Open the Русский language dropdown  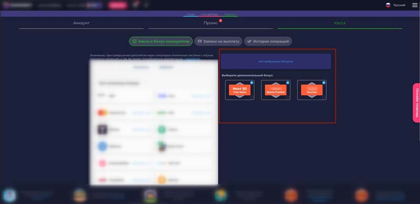pyautogui.click(x=396, y=5)
